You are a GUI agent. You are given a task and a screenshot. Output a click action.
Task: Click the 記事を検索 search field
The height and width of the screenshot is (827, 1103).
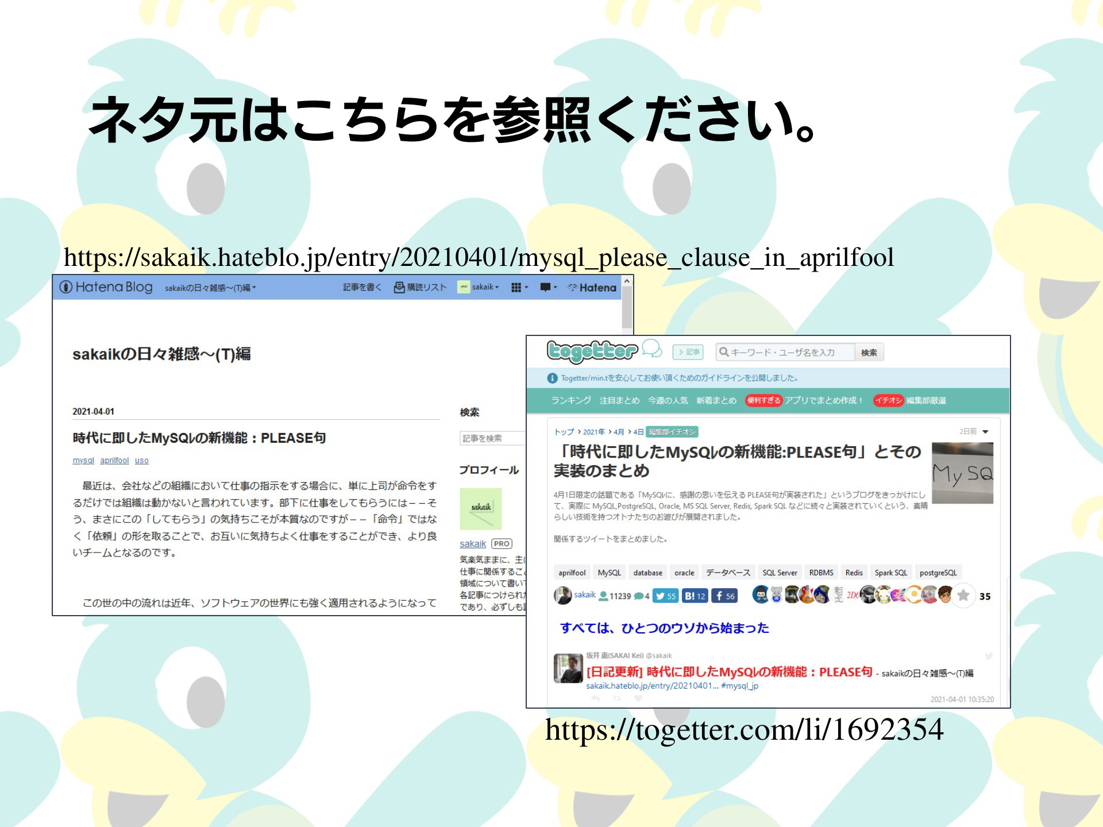492,438
